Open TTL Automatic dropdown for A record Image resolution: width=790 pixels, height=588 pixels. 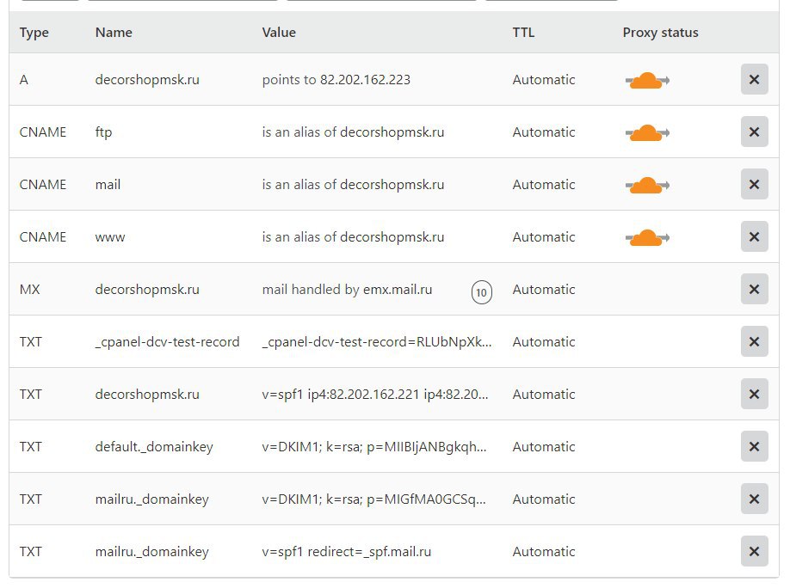[544, 80]
